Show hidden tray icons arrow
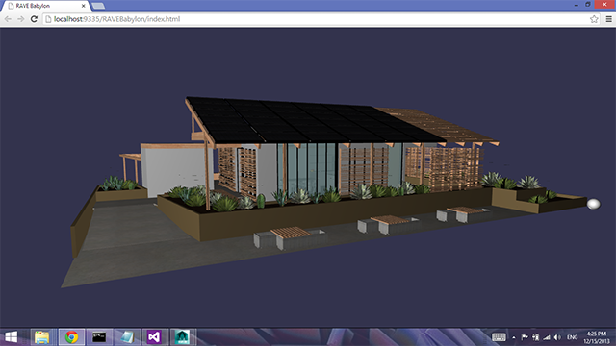 pos(513,337)
